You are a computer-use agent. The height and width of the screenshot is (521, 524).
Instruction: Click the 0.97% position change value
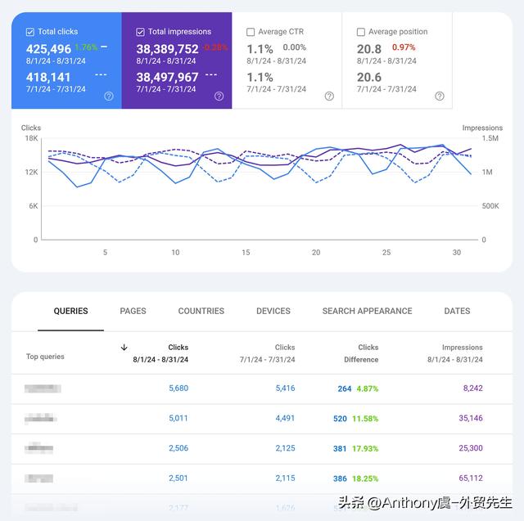(x=404, y=47)
